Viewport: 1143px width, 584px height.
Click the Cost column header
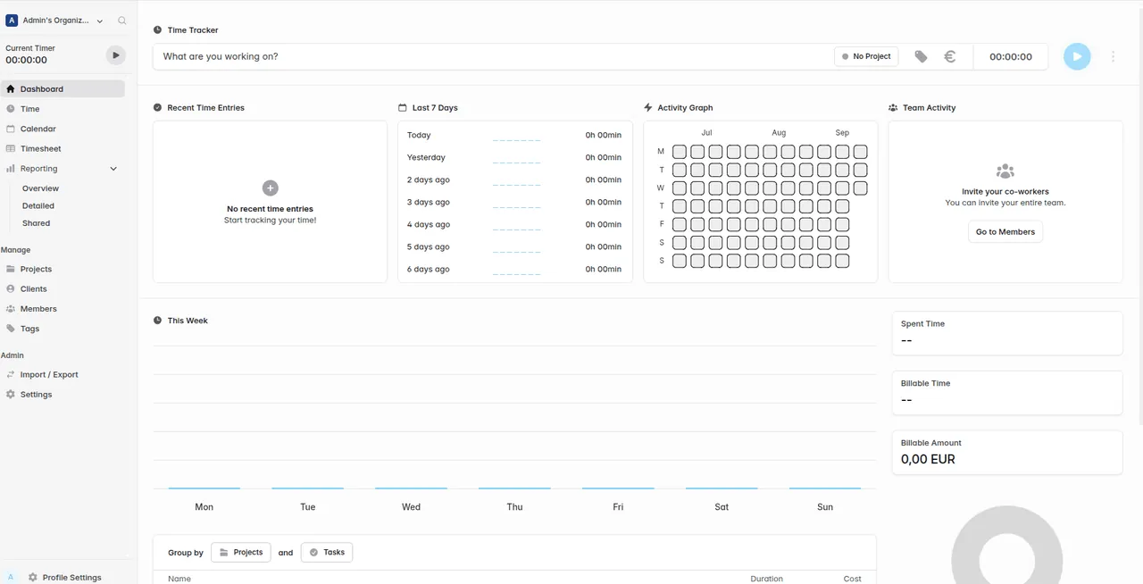click(852, 579)
